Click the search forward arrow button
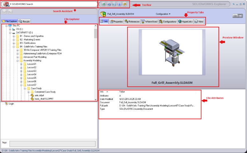 [x=10, y=11]
